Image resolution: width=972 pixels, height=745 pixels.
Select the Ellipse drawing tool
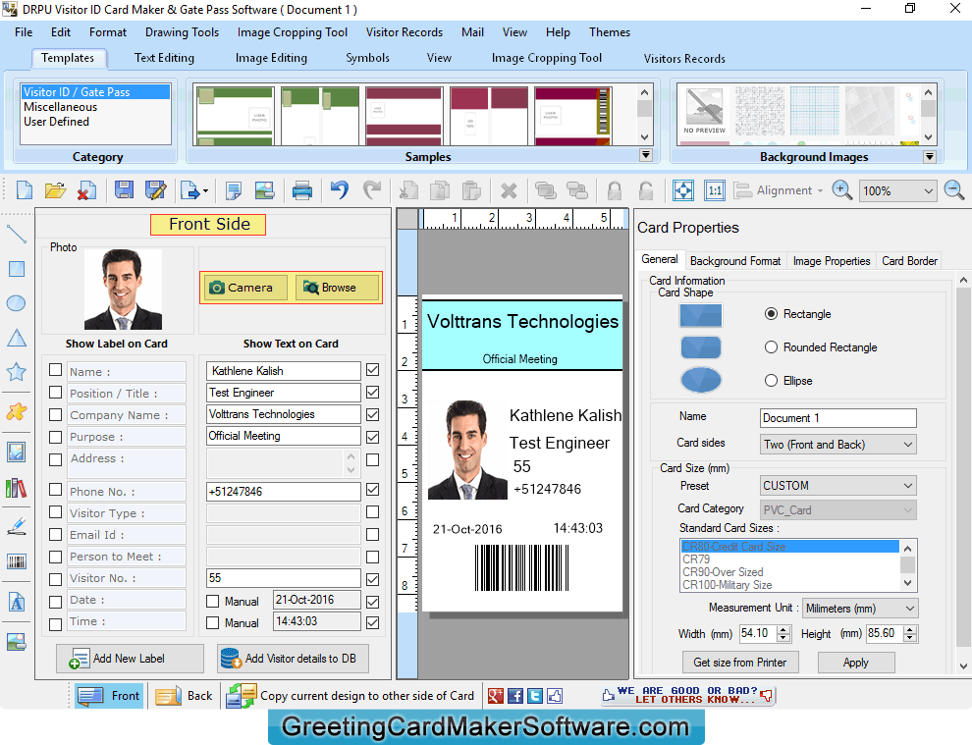pyautogui.click(x=16, y=303)
